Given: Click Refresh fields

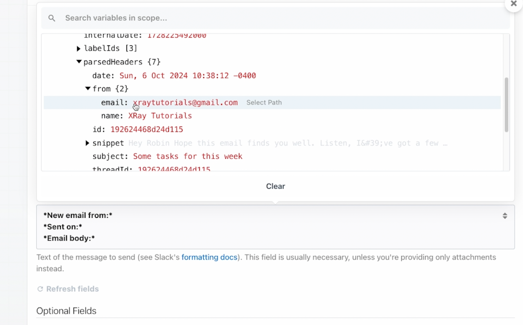Looking at the screenshot, I should tap(68, 289).
